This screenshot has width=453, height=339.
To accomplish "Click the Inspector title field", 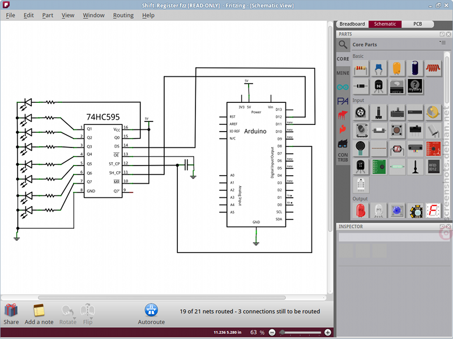I will 394,237.
